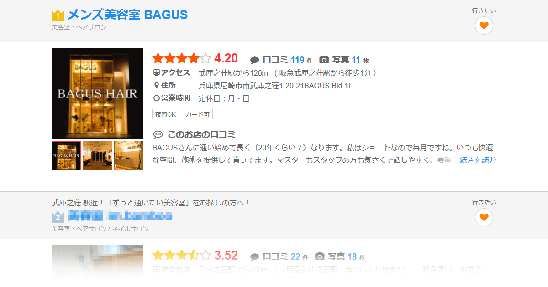Click the gold rank 1 crown icon
The image size is (548, 287).
58,15
